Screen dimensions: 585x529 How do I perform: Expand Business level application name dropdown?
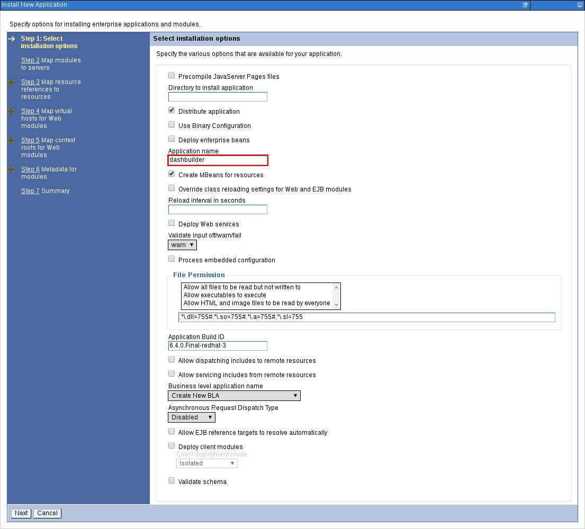(234, 396)
